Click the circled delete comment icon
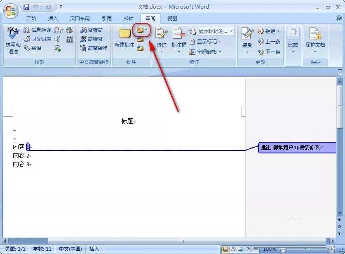The width and height of the screenshot is (345, 254). click(x=140, y=30)
